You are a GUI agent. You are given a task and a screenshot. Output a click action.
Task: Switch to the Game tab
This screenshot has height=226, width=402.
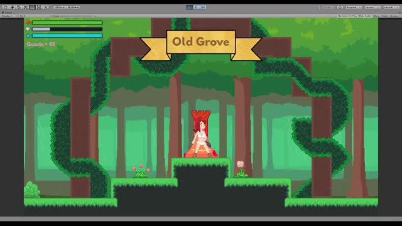(x=7, y=13)
